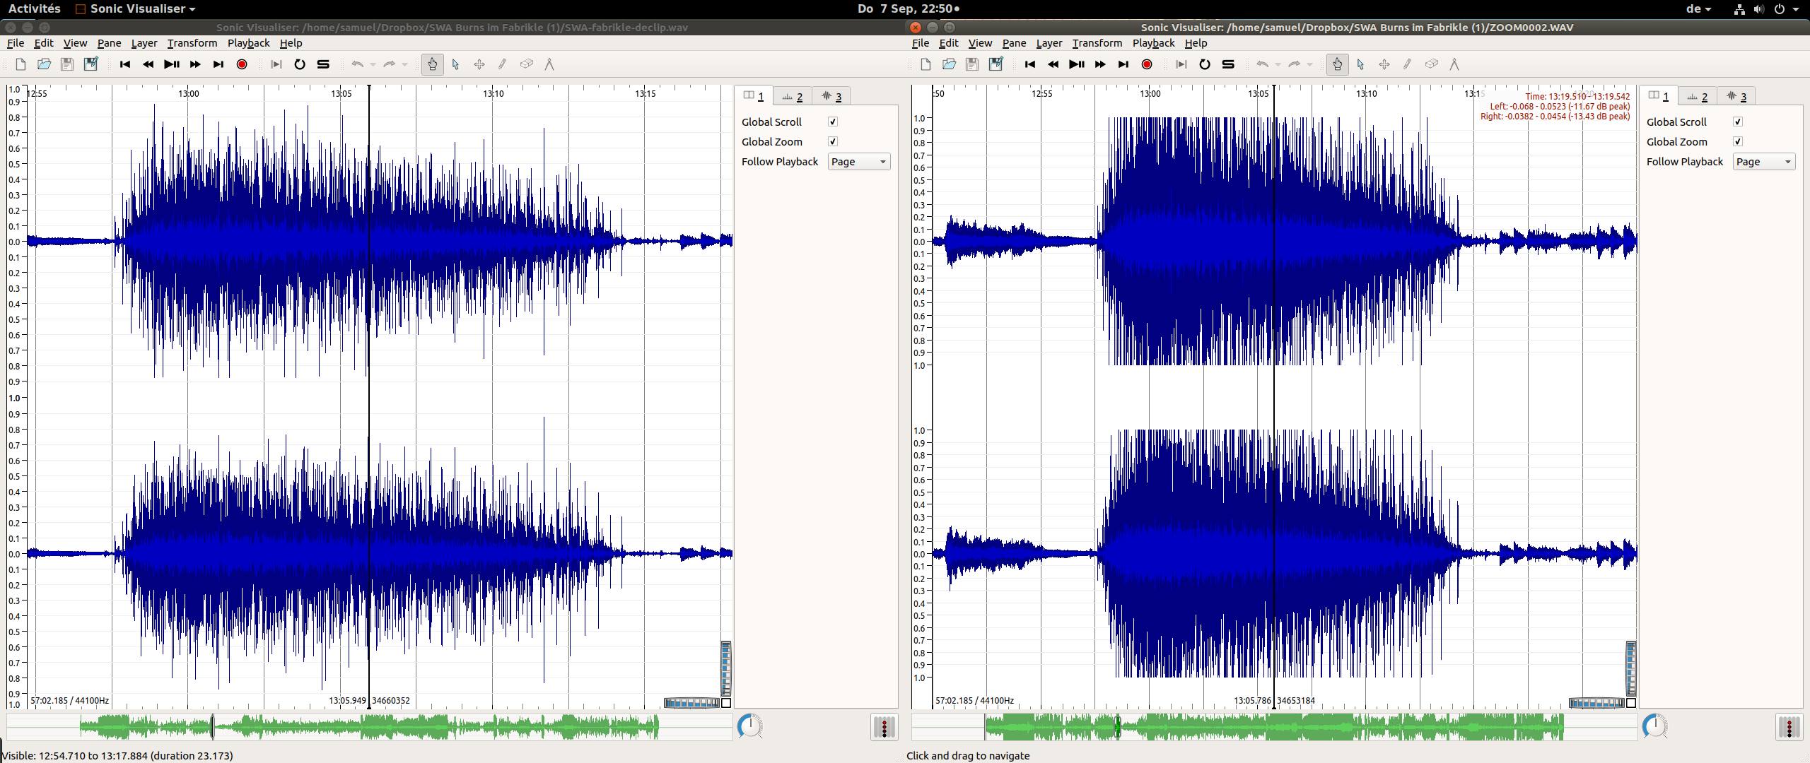Image resolution: width=1810 pixels, height=763 pixels.
Task: Rewind to start in right window toolbar
Action: [x=1030, y=64]
